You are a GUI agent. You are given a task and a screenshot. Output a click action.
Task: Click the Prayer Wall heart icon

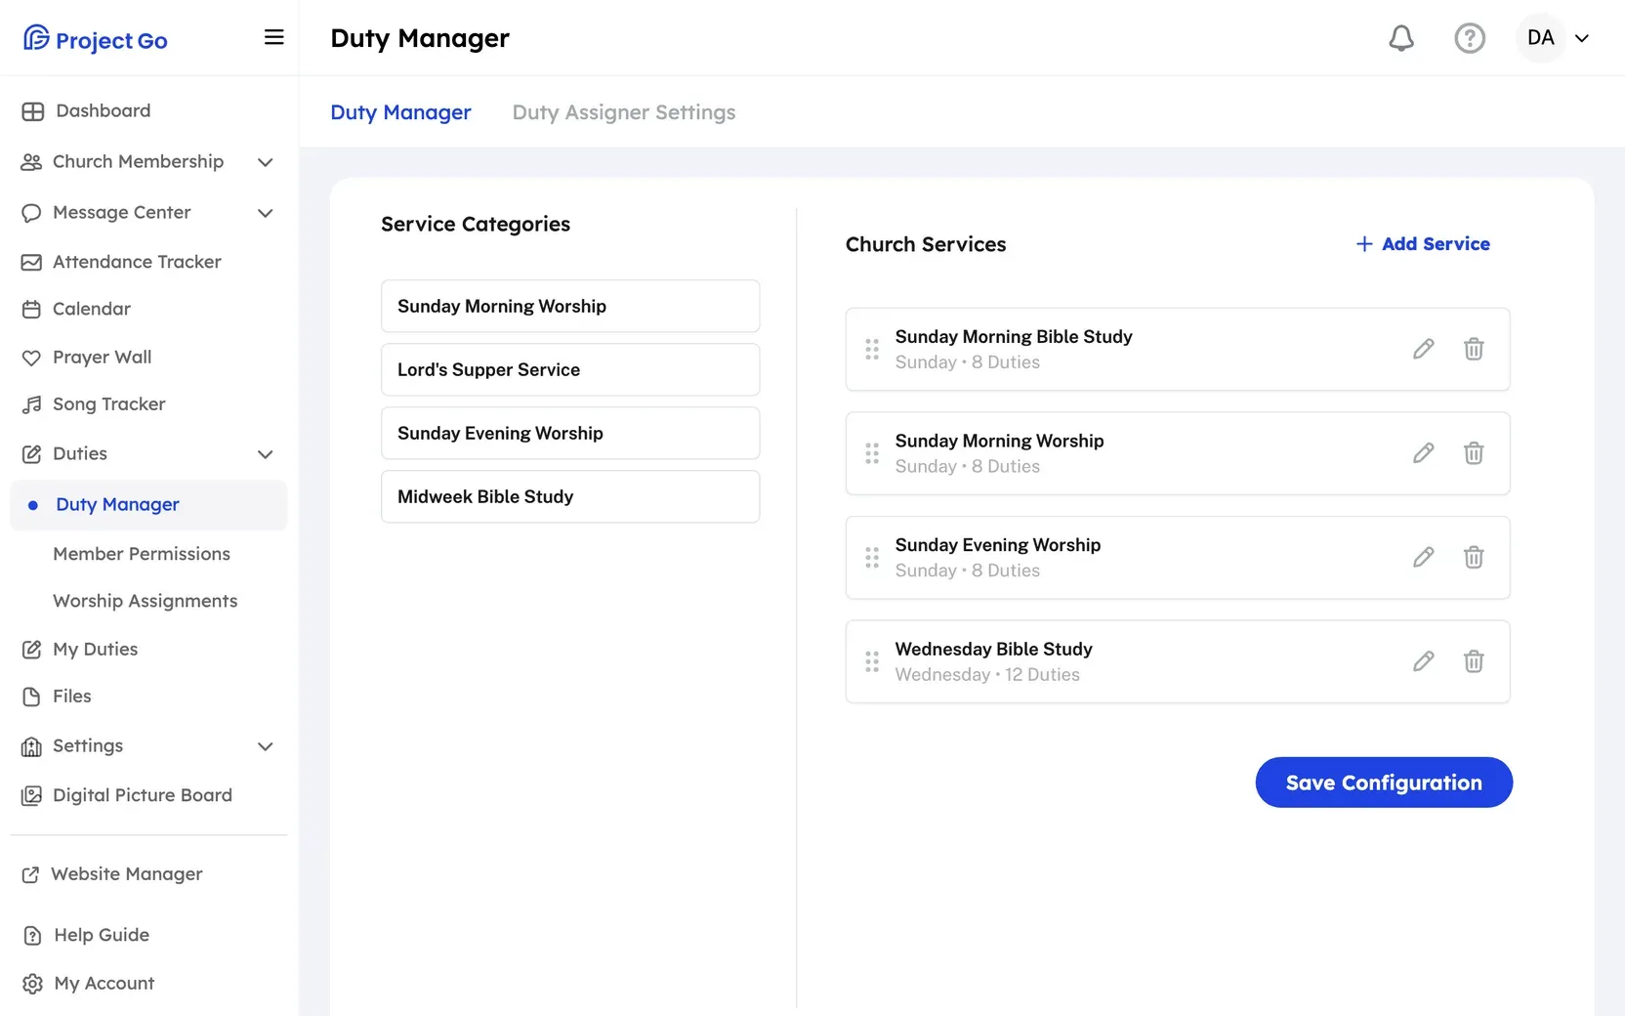coord(31,358)
